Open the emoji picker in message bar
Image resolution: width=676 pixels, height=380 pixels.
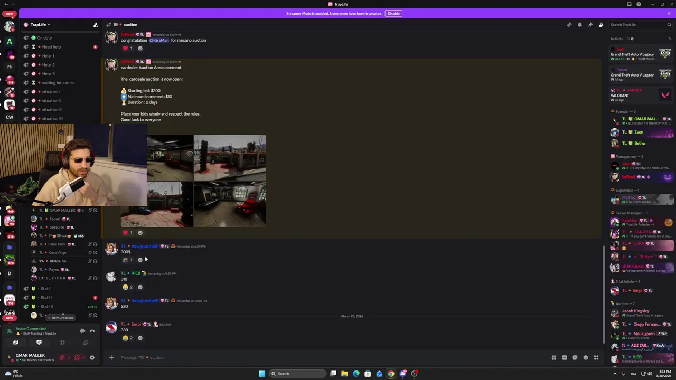[x=586, y=358]
